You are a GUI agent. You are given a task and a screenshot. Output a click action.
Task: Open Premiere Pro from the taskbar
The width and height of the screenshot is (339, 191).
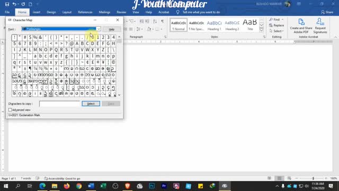pyautogui.click(x=164, y=186)
